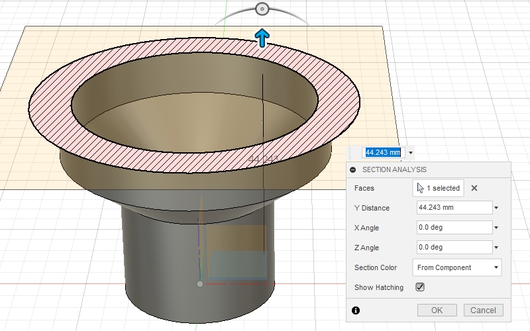Collapse the Section Analysis dialog
The height and width of the screenshot is (331, 530).
coord(354,169)
